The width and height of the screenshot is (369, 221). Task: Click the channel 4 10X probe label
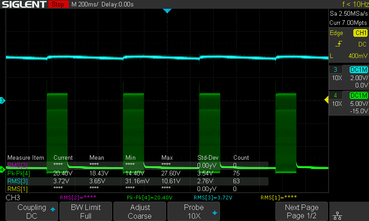pyautogui.click(x=337, y=104)
